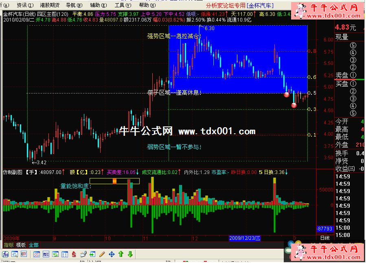Click the orange 量能饱和度 gauge indicator
This screenshot has width=366, height=263.
click(115, 181)
